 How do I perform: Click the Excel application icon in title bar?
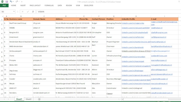click(2, 2)
